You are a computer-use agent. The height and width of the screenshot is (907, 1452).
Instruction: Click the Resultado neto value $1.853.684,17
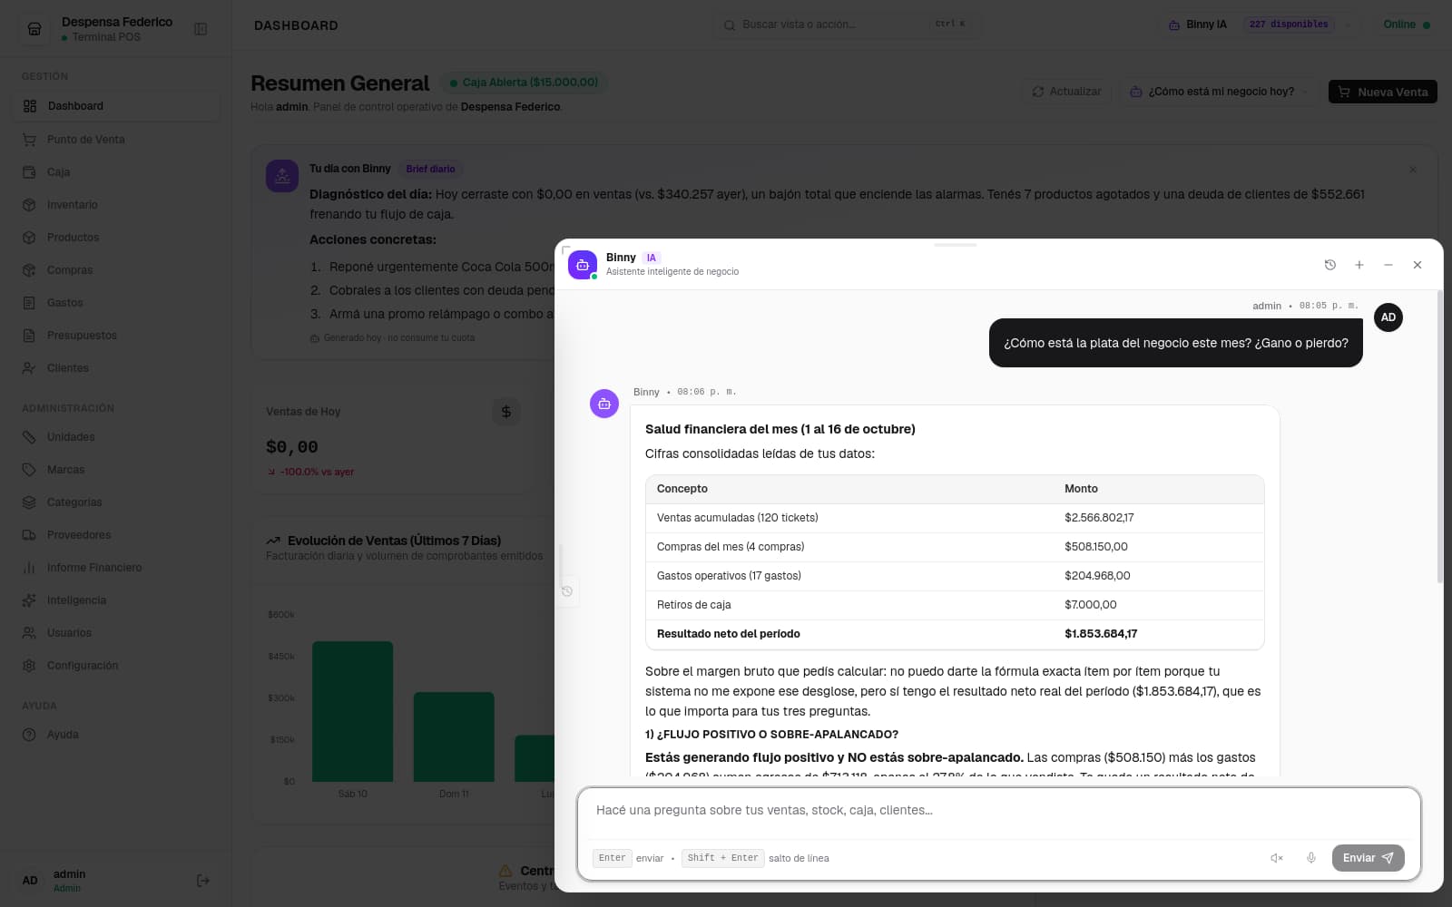click(x=1101, y=634)
